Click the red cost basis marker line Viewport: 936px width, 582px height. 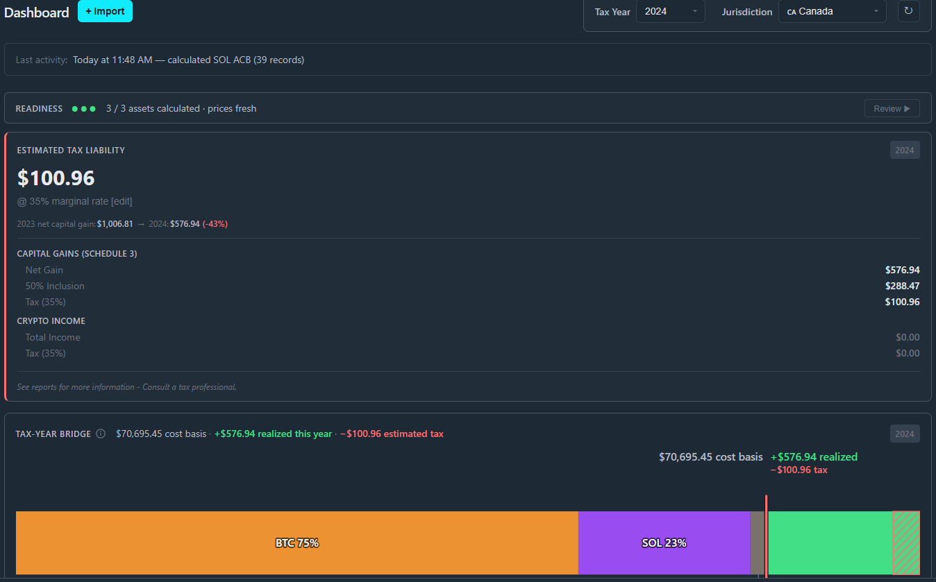point(766,536)
